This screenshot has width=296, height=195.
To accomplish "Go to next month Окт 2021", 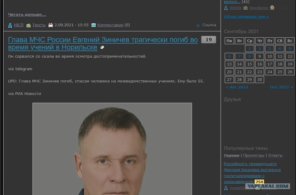I will tap(282, 87).
